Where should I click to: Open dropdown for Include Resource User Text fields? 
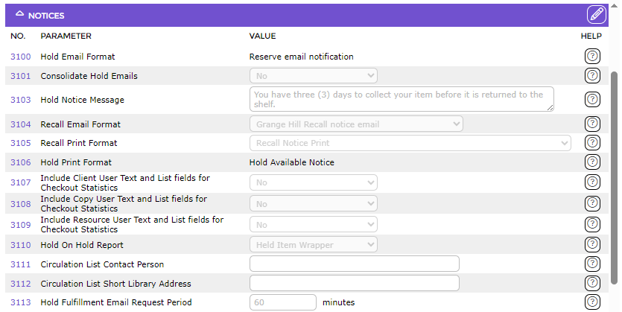click(314, 225)
